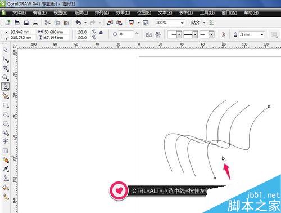Open the 帮助(H) menu
281x213 pixels.
tap(251, 12)
